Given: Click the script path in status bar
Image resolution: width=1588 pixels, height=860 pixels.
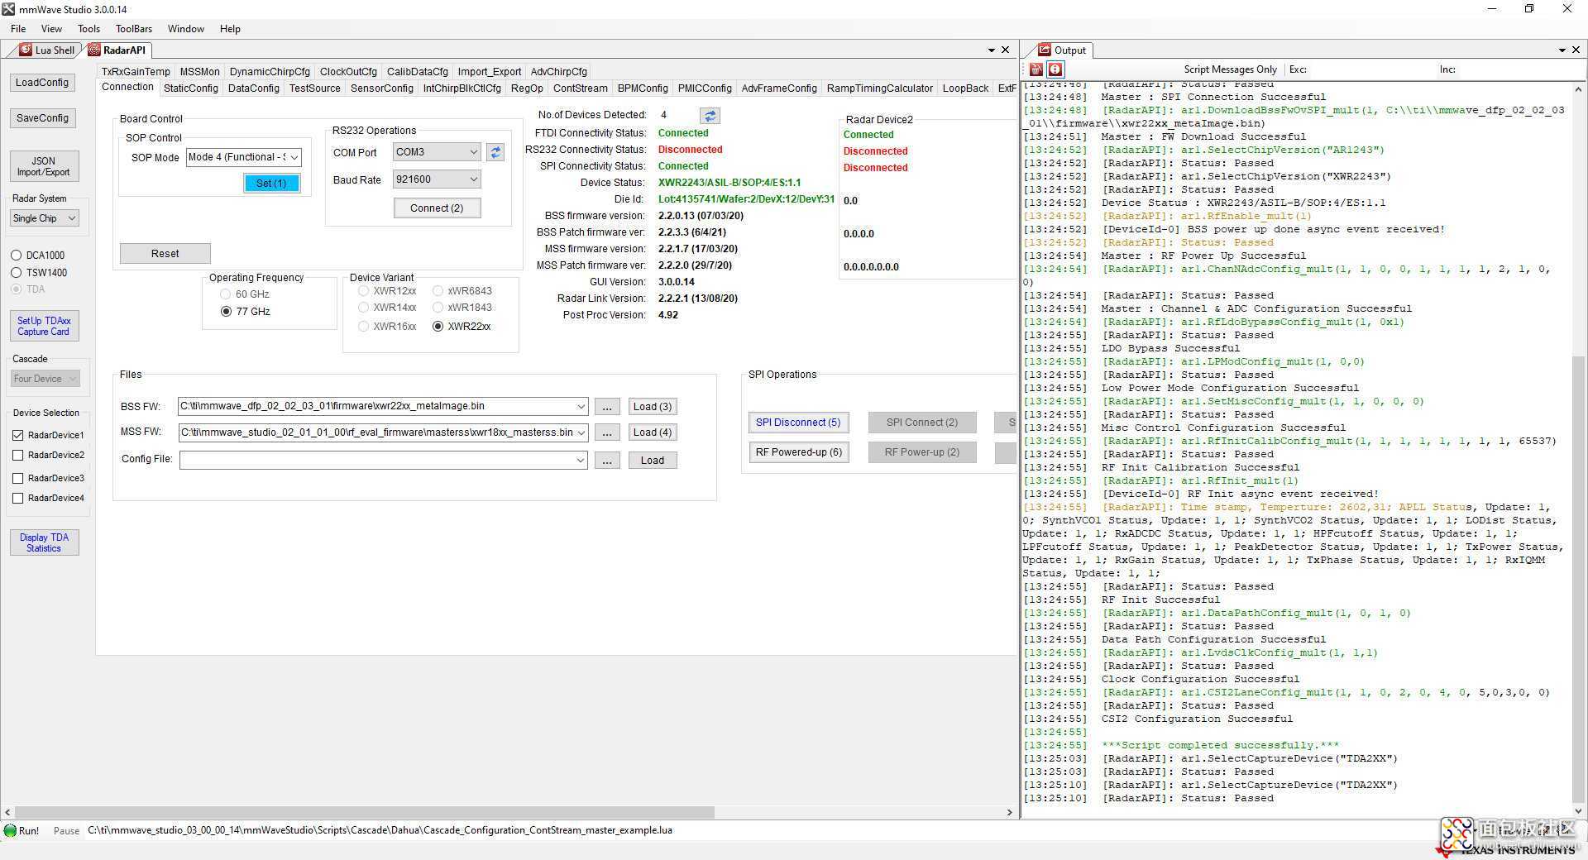Looking at the screenshot, I should click(x=380, y=830).
